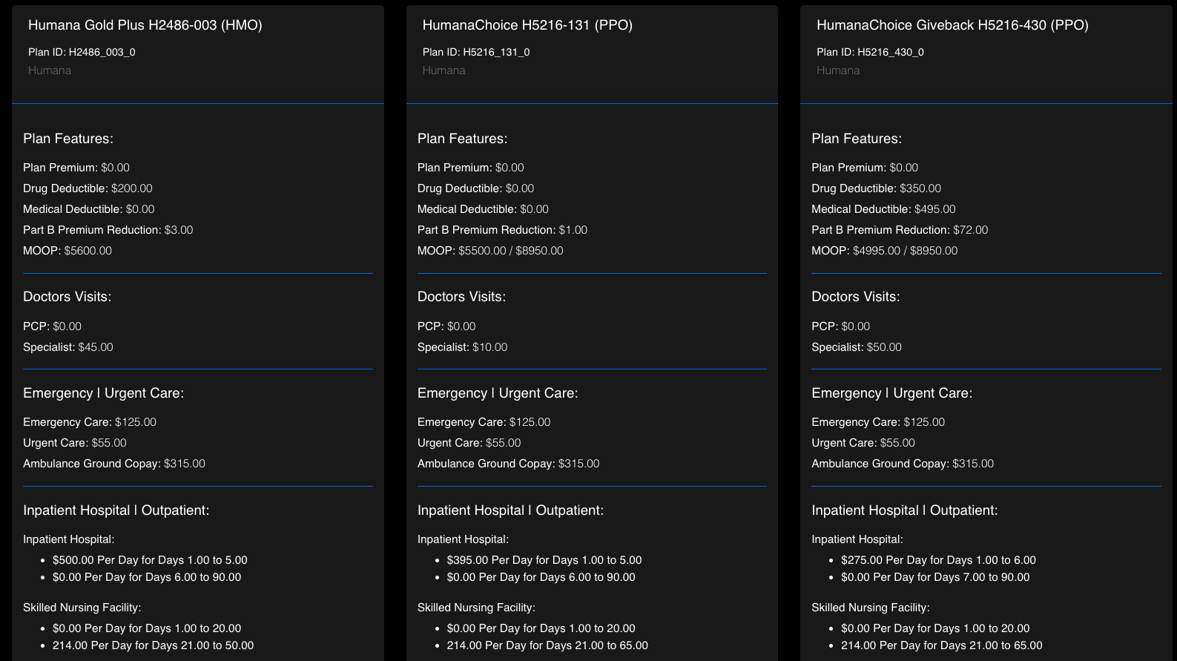The image size is (1177, 661).
Task: Click Plan Premium in the H5216-131 PPO card
Action: [471, 168]
